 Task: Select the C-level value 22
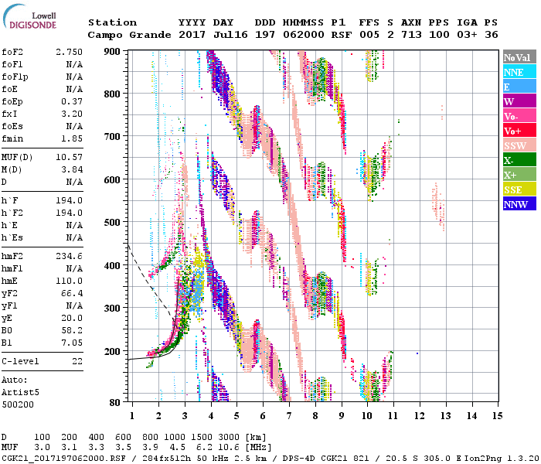[77, 361]
